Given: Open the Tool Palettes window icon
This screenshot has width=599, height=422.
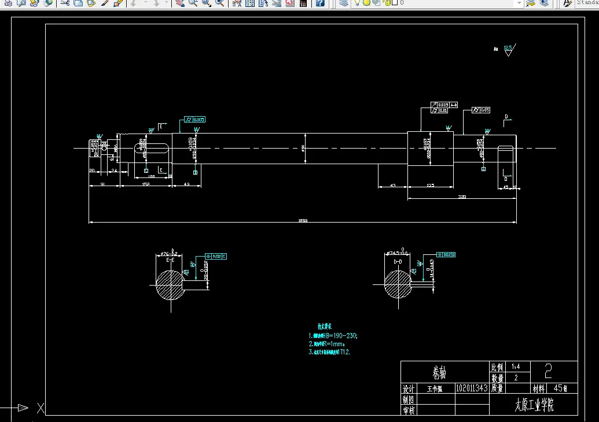Looking at the screenshot, I should click(263, 3).
